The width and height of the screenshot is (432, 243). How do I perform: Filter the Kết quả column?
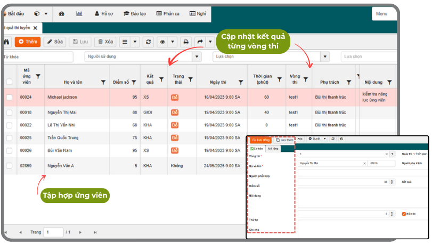click(161, 79)
